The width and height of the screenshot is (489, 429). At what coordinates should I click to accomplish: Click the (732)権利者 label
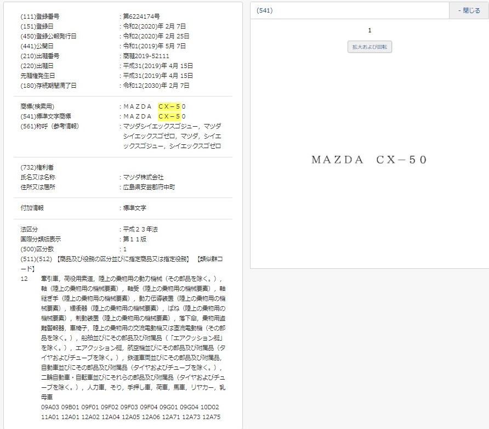coord(37,167)
